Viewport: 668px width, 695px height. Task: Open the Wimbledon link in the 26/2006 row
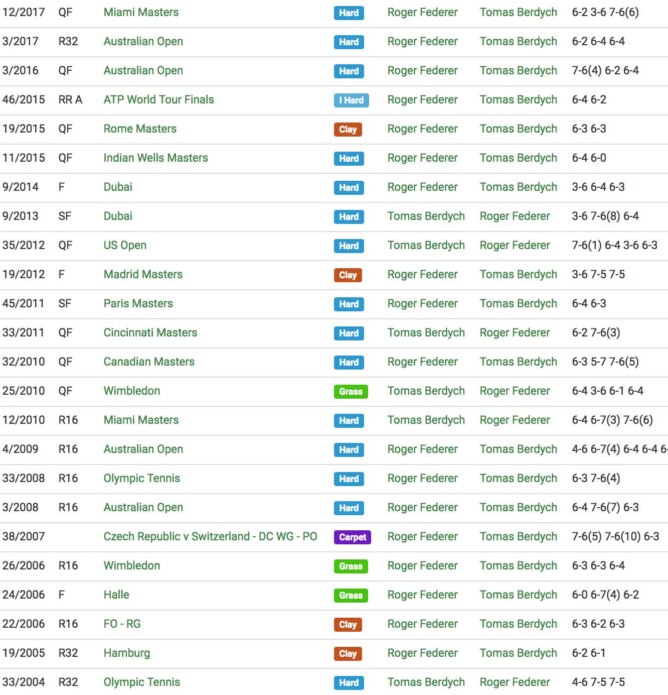point(132,565)
